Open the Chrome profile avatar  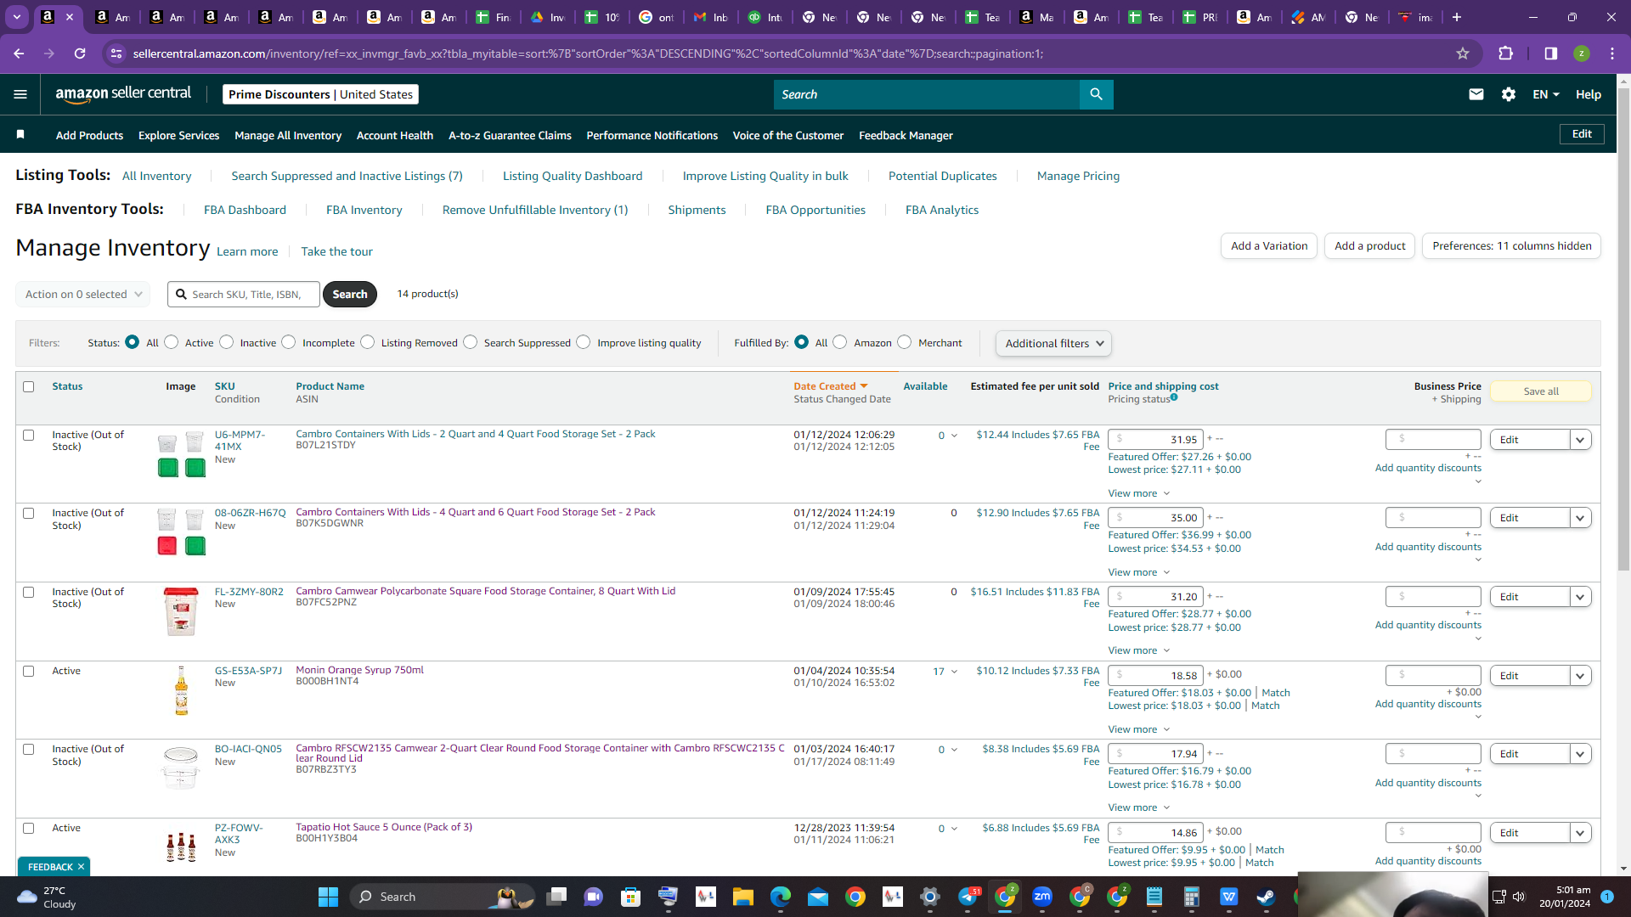tap(1581, 53)
